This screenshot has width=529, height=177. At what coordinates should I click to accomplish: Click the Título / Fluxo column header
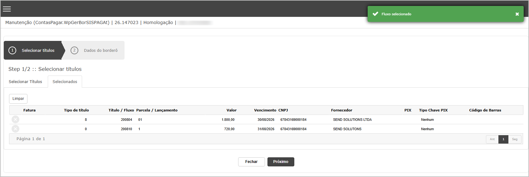click(x=121, y=110)
